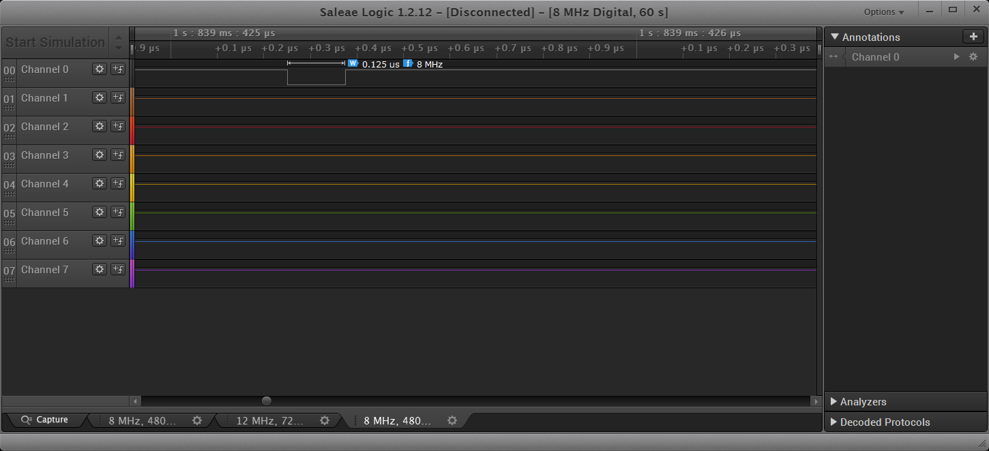The width and height of the screenshot is (989, 451).
Task: Set trigger edge for Channel 4
Action: [118, 183]
